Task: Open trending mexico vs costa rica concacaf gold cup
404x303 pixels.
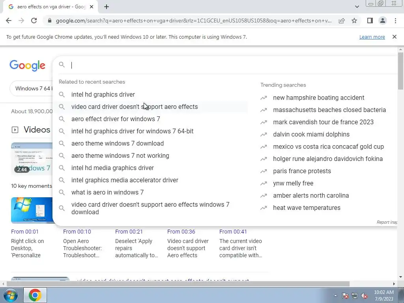Action: (328, 147)
